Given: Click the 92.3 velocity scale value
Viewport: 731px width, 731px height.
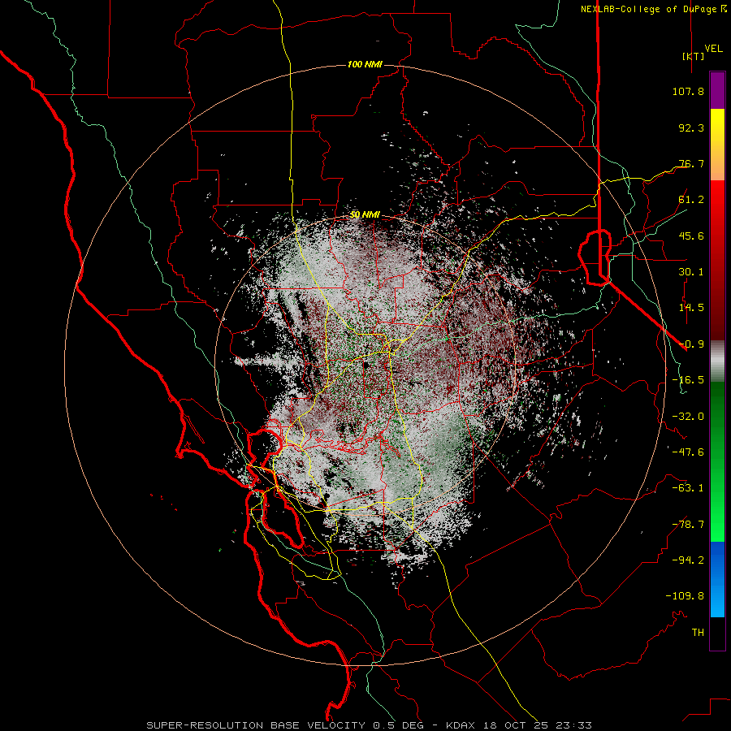Looking at the screenshot, I should pos(691,128).
